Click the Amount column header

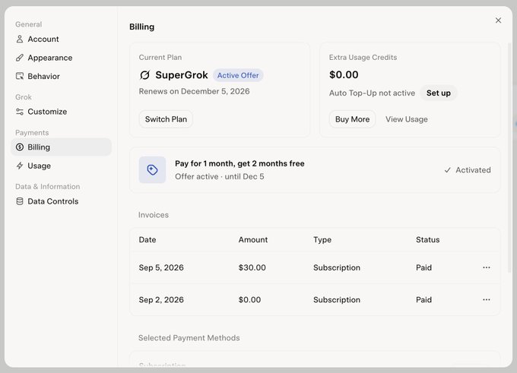pos(253,240)
